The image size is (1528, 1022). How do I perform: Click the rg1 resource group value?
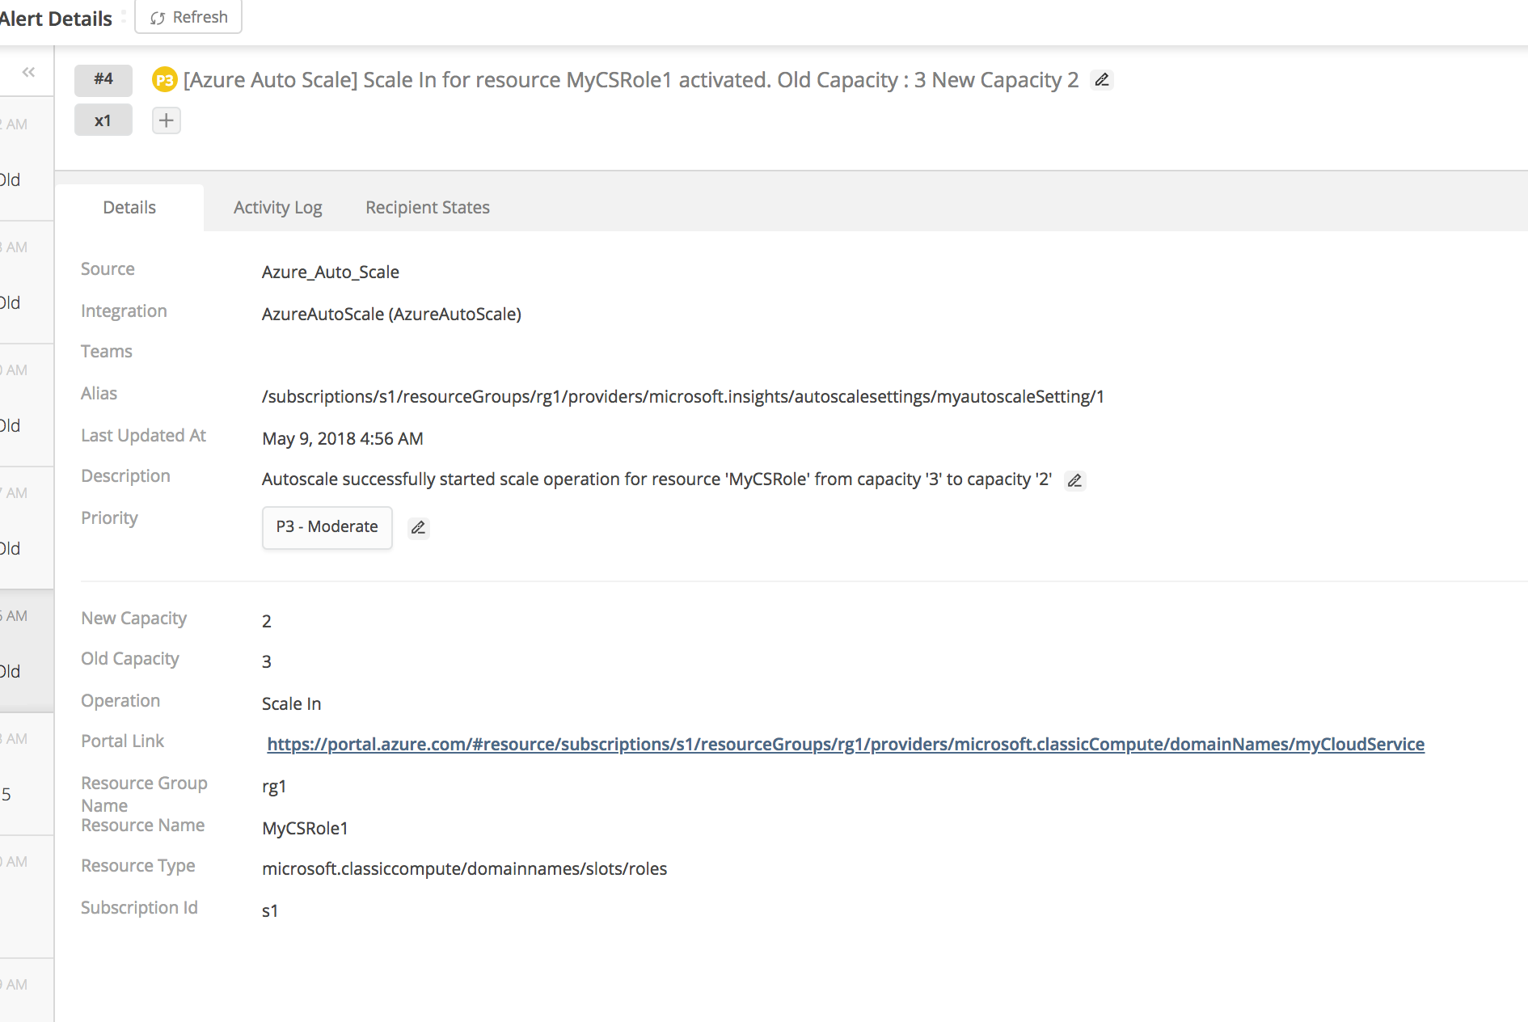(274, 787)
